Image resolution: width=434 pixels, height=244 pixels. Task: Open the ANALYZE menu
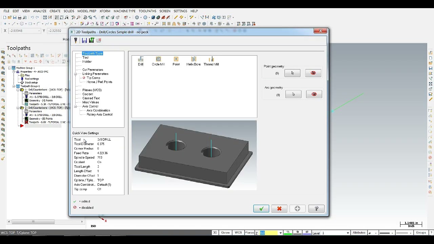coord(40,11)
